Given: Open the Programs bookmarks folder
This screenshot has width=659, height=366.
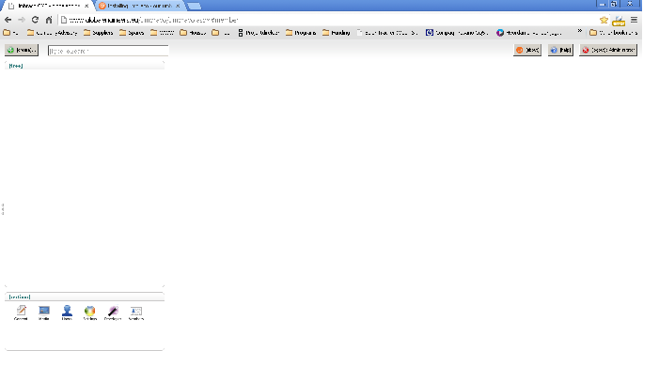Looking at the screenshot, I should point(301,32).
